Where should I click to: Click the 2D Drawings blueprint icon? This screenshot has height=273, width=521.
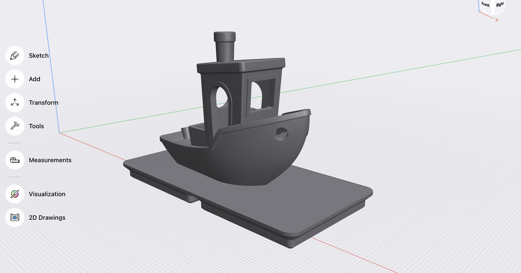[15, 218]
